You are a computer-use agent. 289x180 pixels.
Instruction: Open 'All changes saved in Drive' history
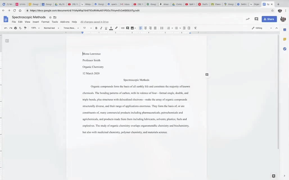click(94, 22)
